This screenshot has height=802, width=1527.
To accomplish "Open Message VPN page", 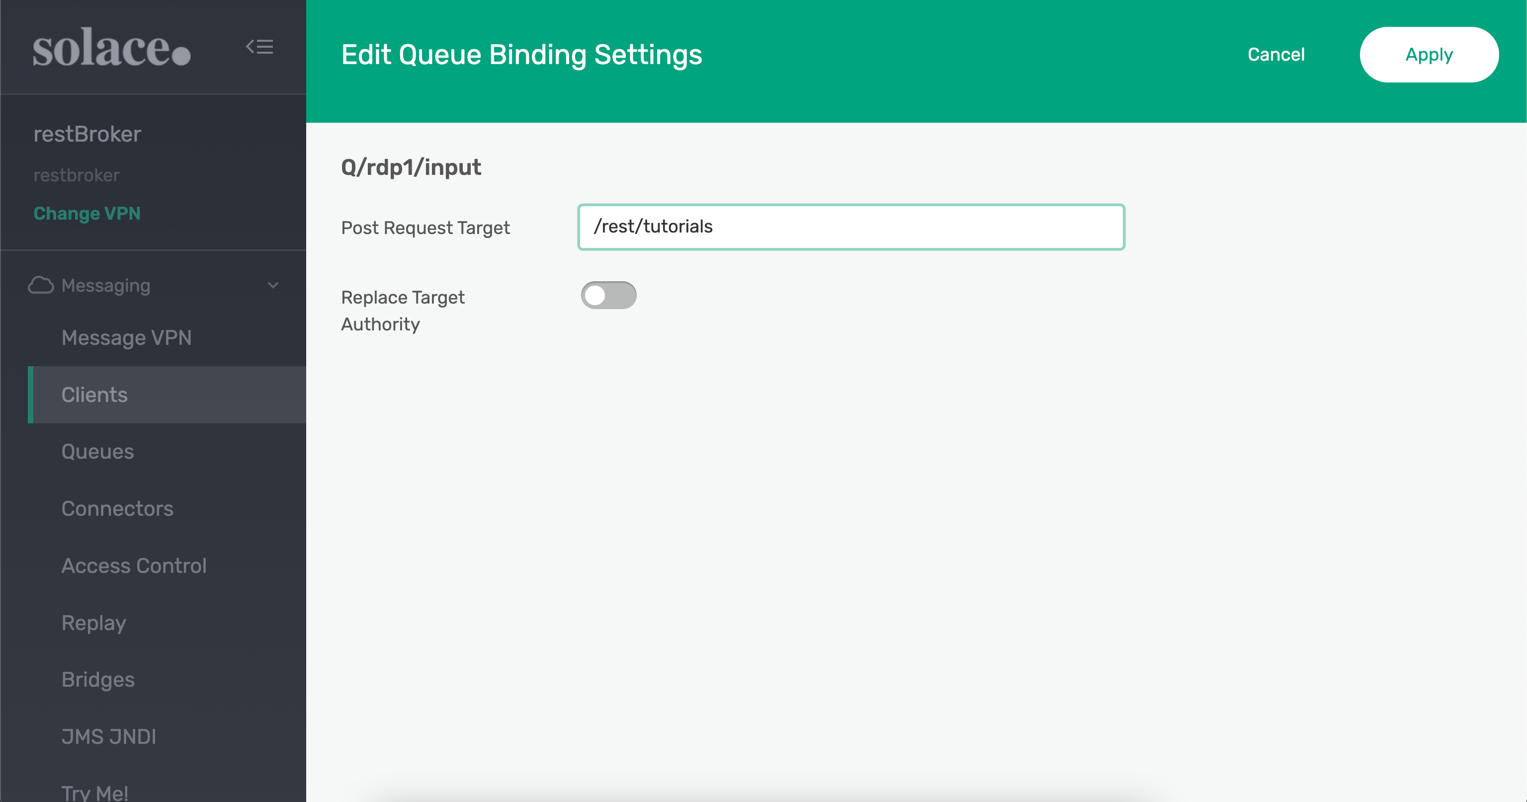I will tap(126, 338).
